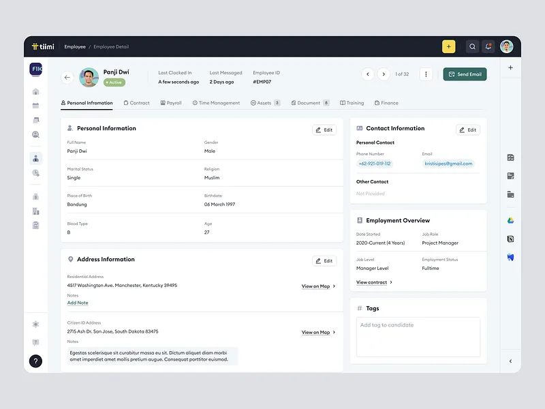Click the yellow plus button in the header

[448, 47]
